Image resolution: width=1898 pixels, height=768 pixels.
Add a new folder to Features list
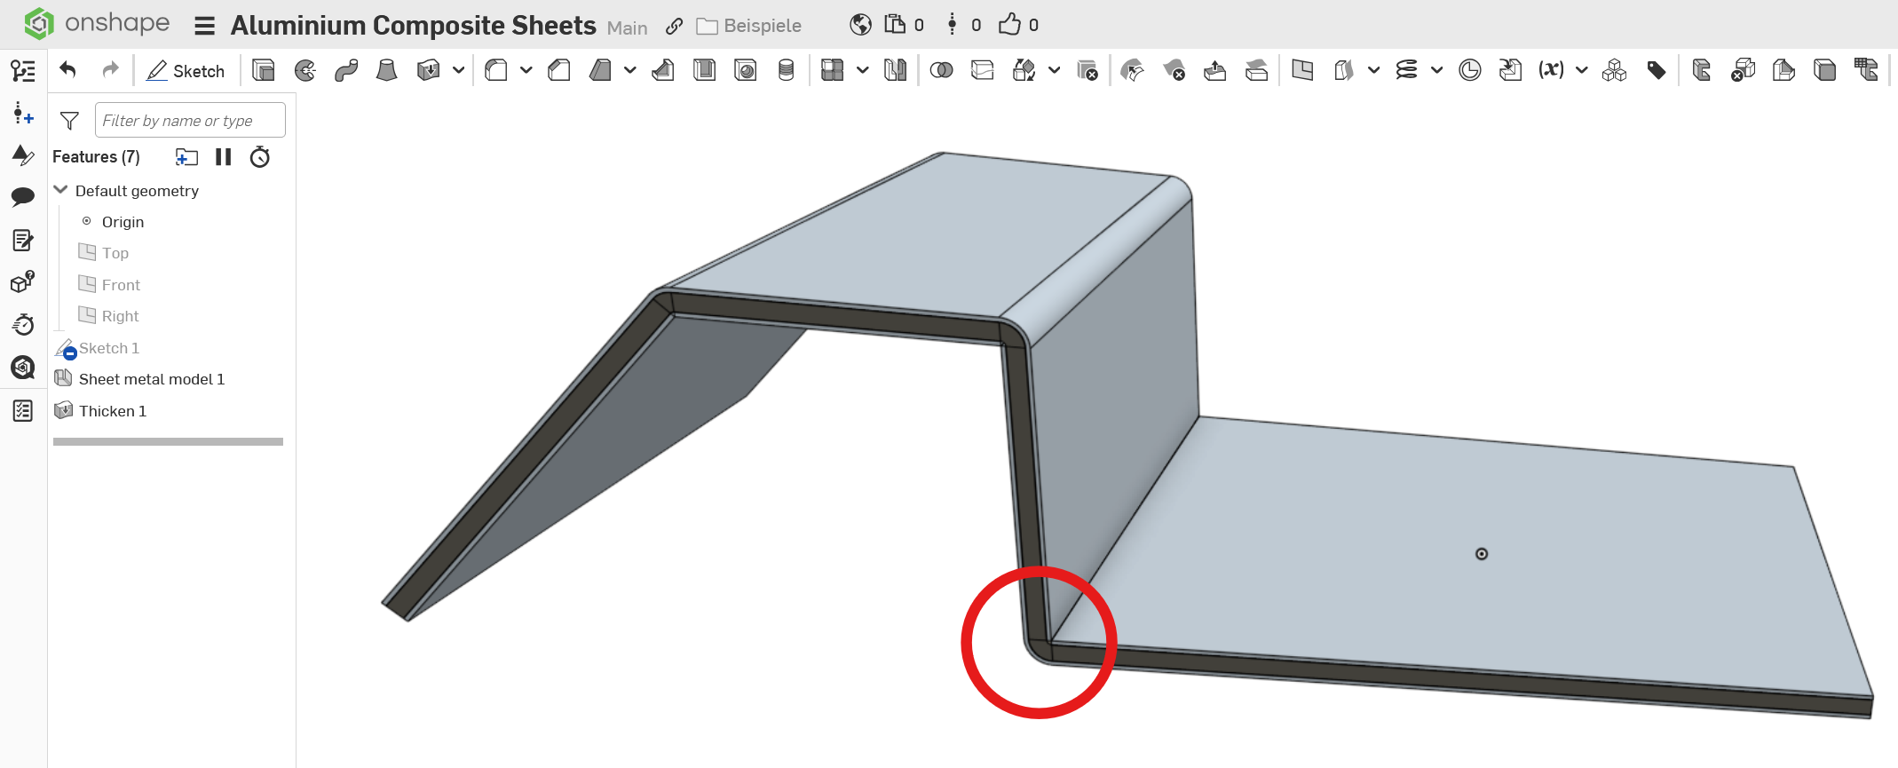[x=186, y=157]
